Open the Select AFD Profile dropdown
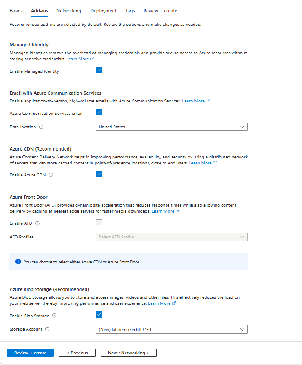Viewport: 302px width, 365px height. pos(172,237)
